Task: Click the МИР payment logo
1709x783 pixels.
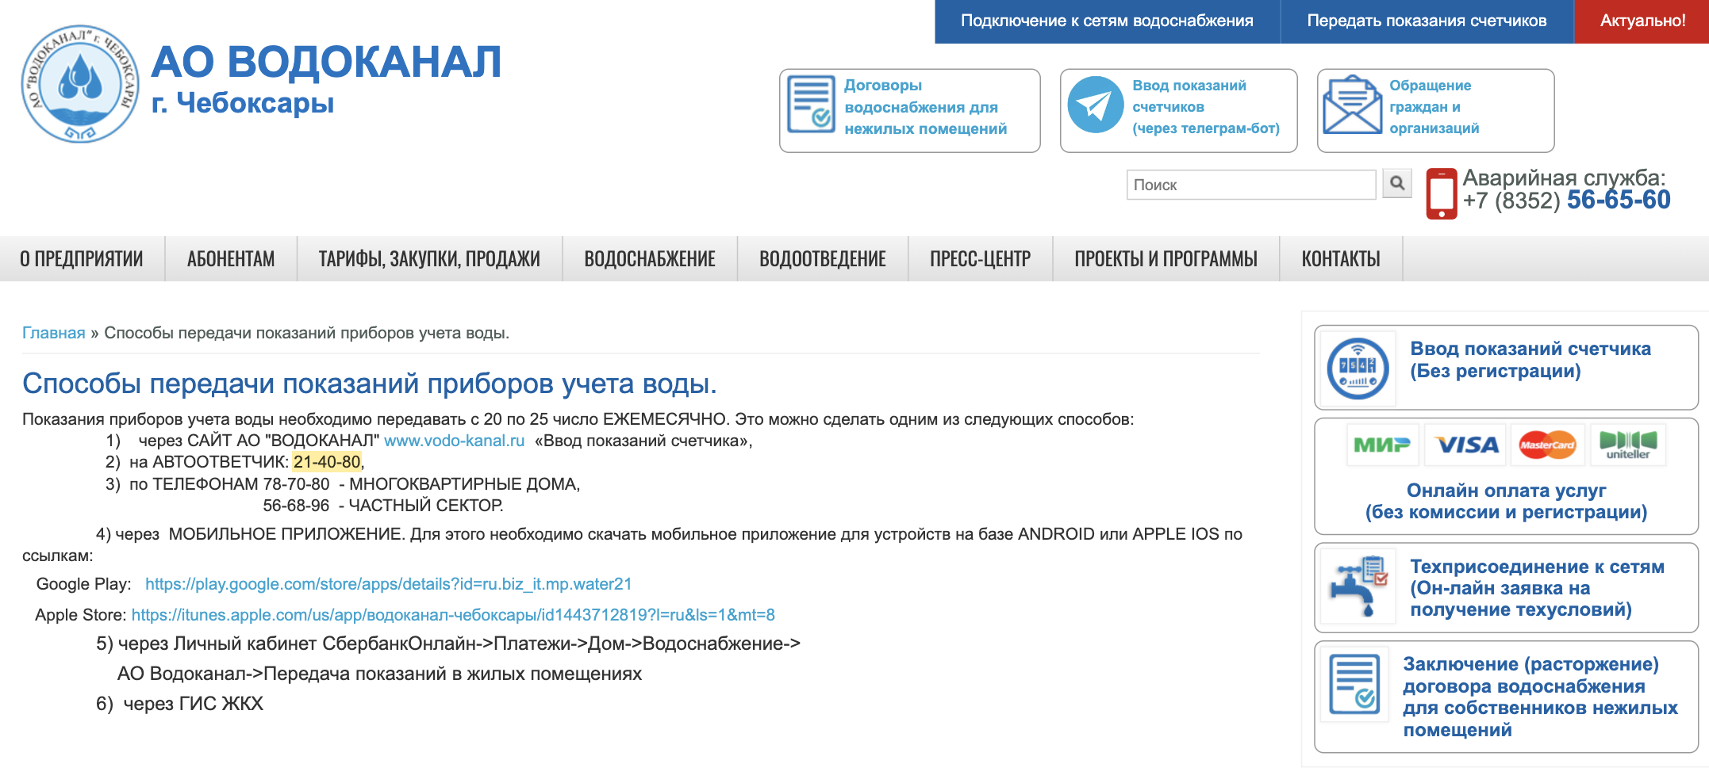Action: coord(1381,445)
